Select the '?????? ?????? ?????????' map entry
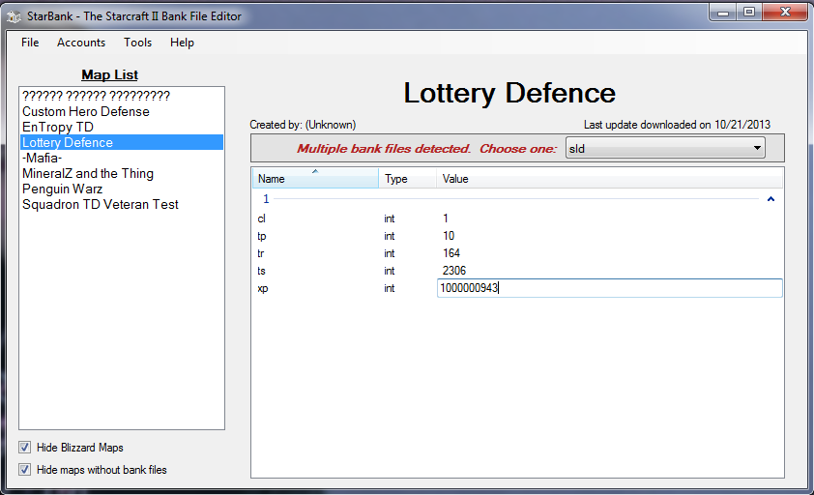Image resolution: width=814 pixels, height=495 pixels. pyautogui.click(x=122, y=96)
